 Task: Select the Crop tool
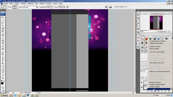(3, 29)
